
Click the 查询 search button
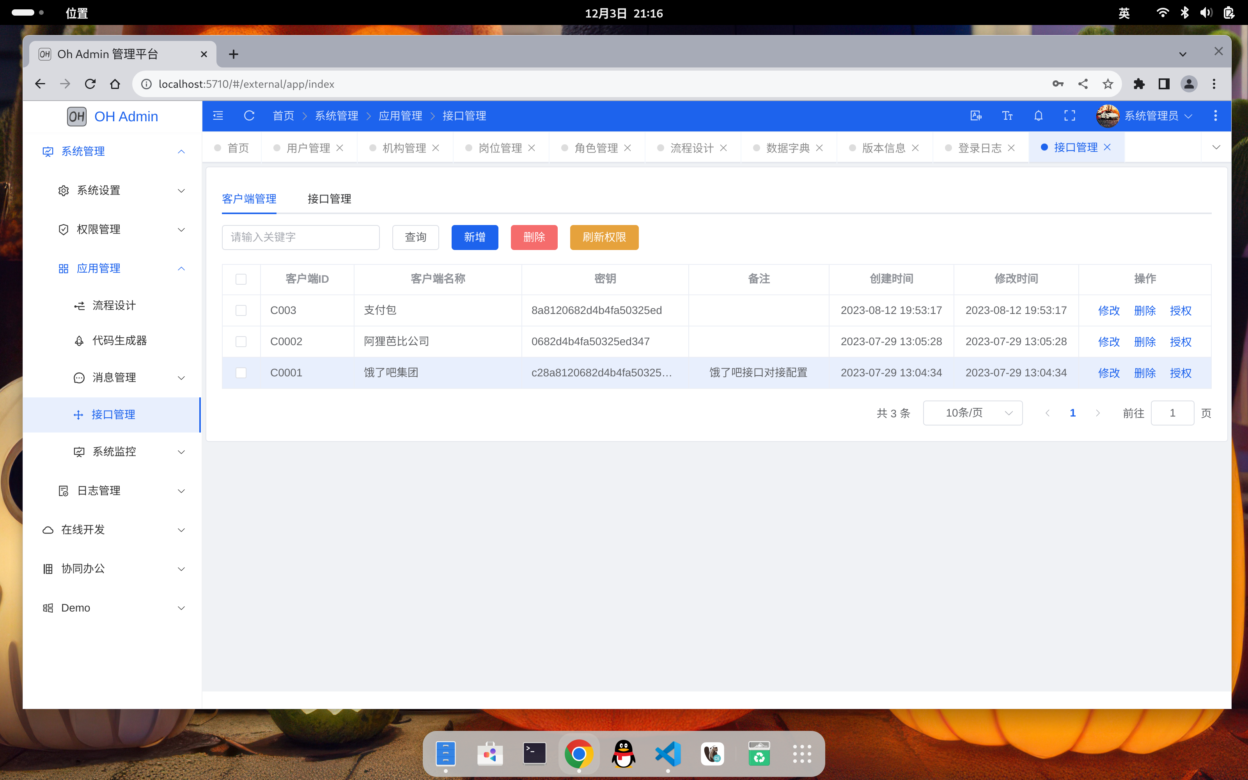pyautogui.click(x=416, y=237)
